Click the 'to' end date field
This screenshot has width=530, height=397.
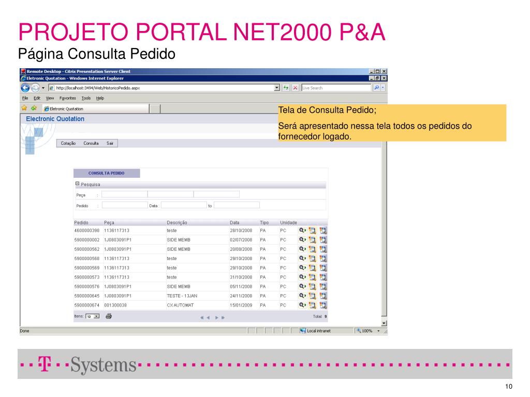point(237,205)
